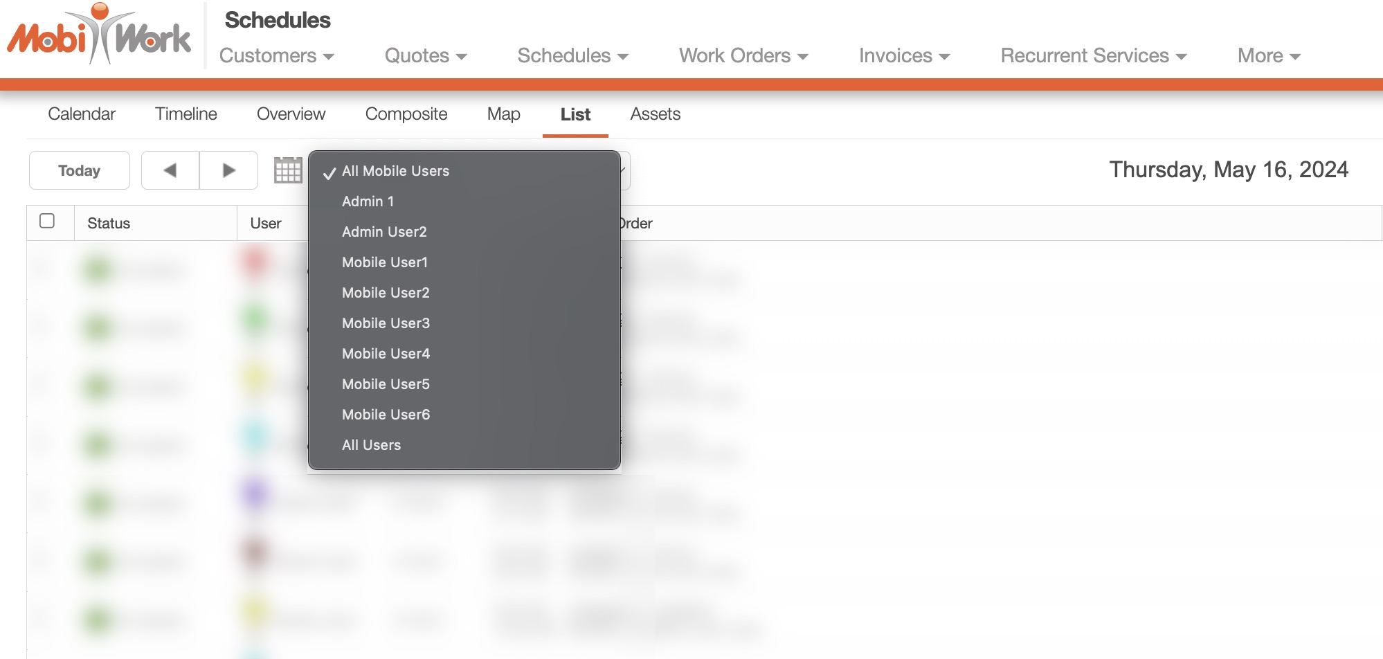The image size is (1383, 659).
Task: Open the Work Orders dropdown
Action: 743,56
